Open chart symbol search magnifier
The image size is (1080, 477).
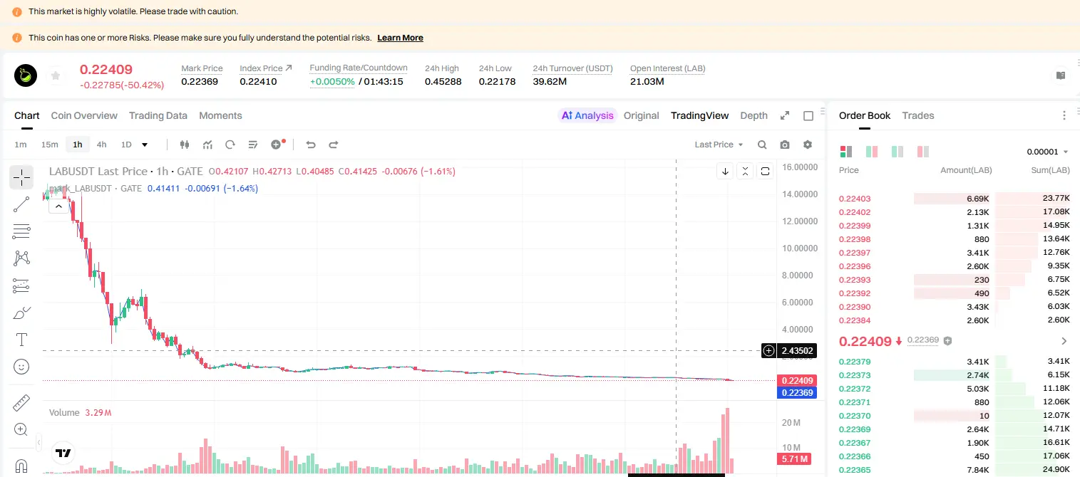pyautogui.click(x=762, y=145)
